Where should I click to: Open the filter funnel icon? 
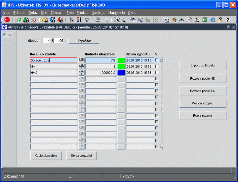[87, 20]
